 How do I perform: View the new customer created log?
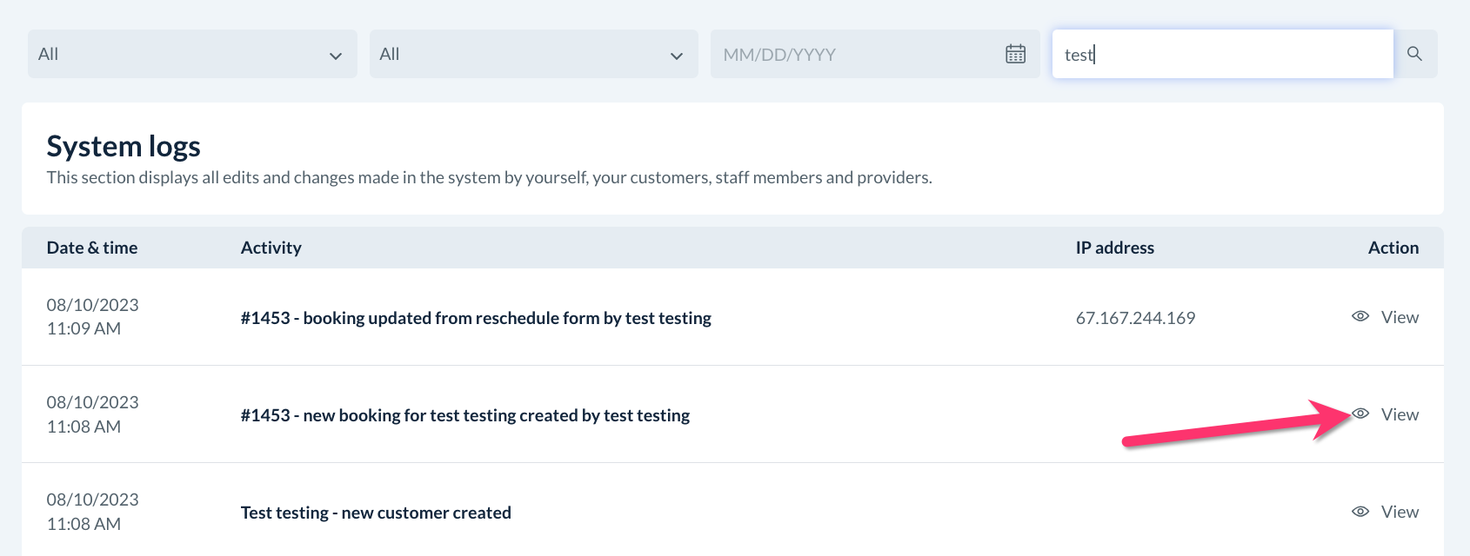[x=1400, y=512]
